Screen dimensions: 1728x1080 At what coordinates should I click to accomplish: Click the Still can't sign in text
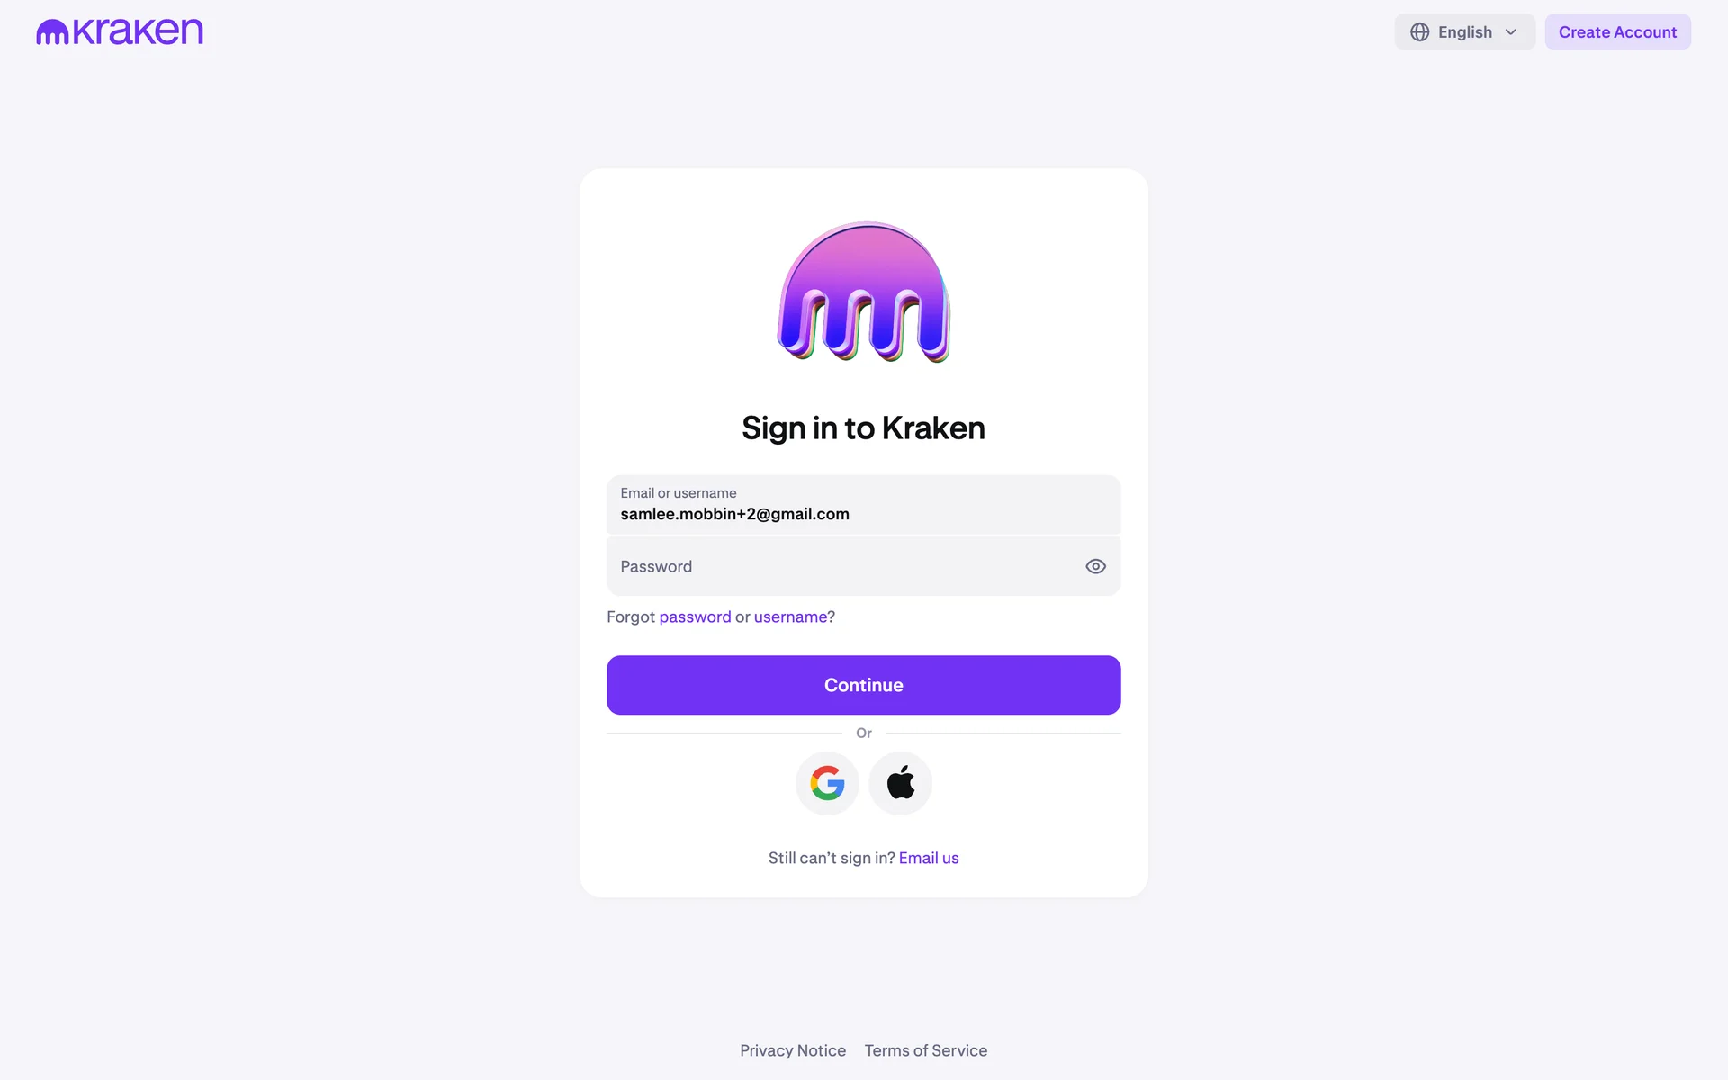coord(832,858)
